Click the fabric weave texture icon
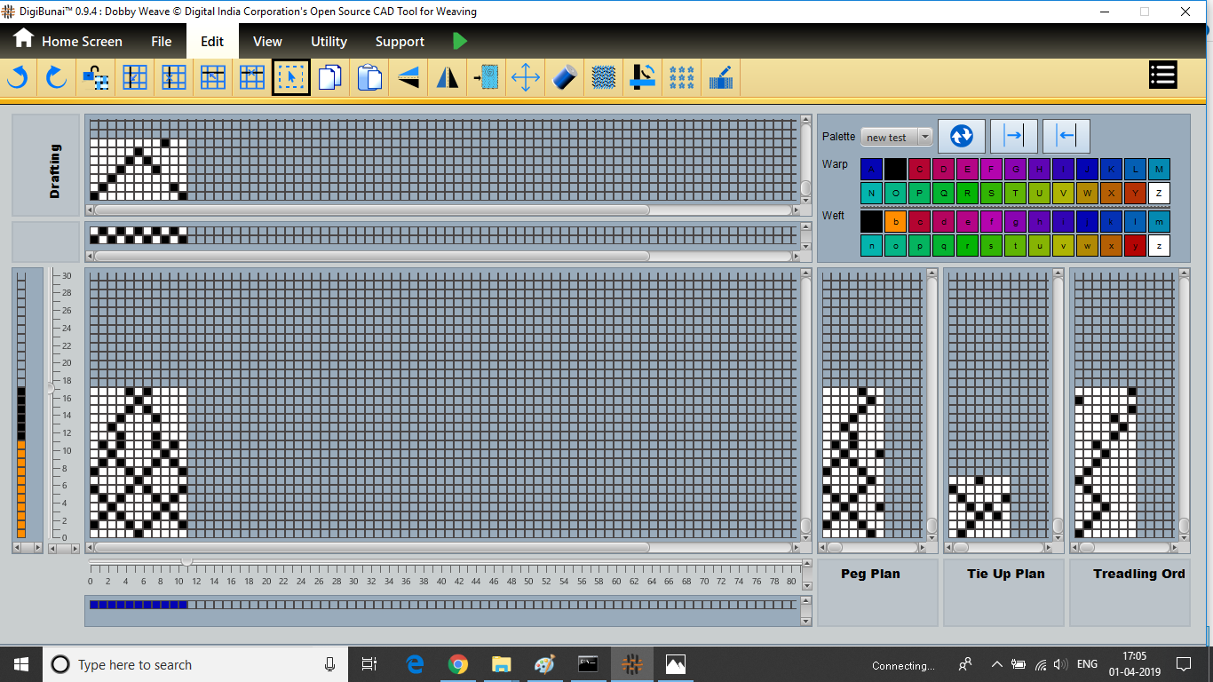1213x682 pixels. [x=604, y=78]
